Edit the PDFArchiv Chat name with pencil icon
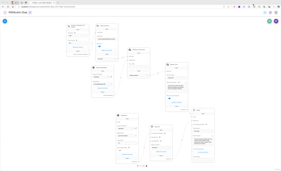Image resolution: width=281 pixels, height=171 pixels. [x=30, y=12]
